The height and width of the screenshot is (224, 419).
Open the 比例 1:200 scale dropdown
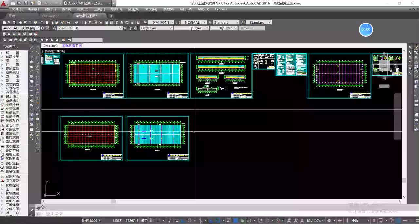91,221
